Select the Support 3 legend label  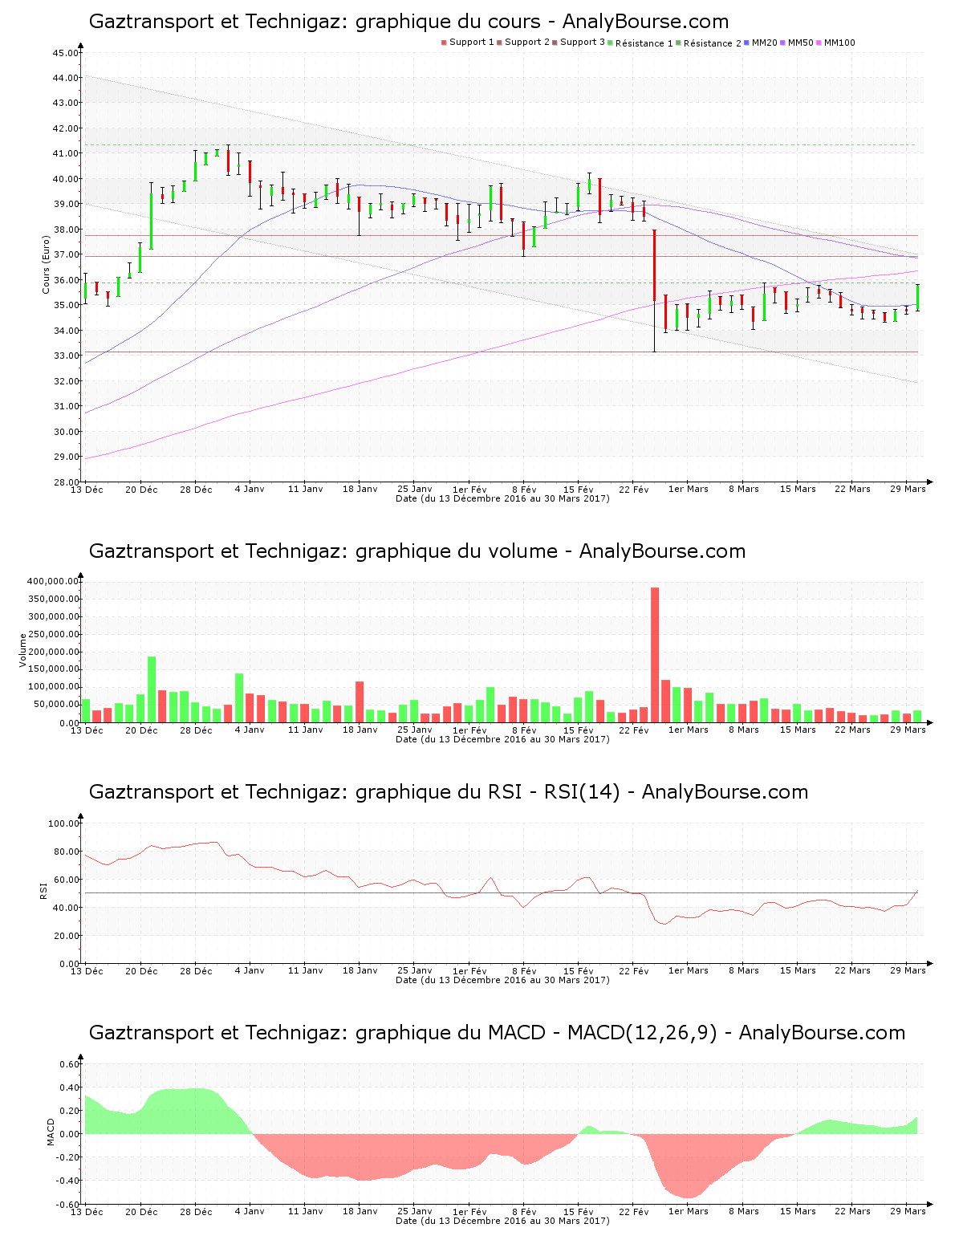(583, 43)
